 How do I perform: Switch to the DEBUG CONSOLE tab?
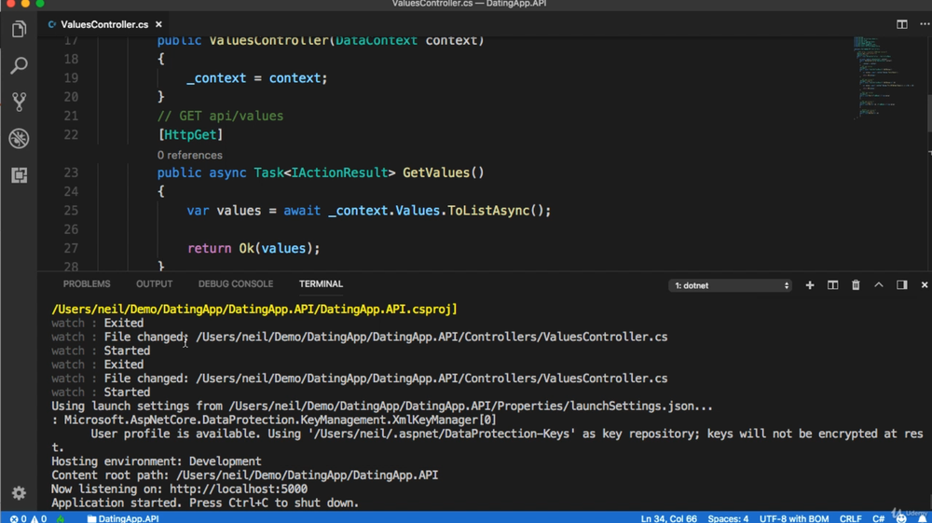coord(236,284)
